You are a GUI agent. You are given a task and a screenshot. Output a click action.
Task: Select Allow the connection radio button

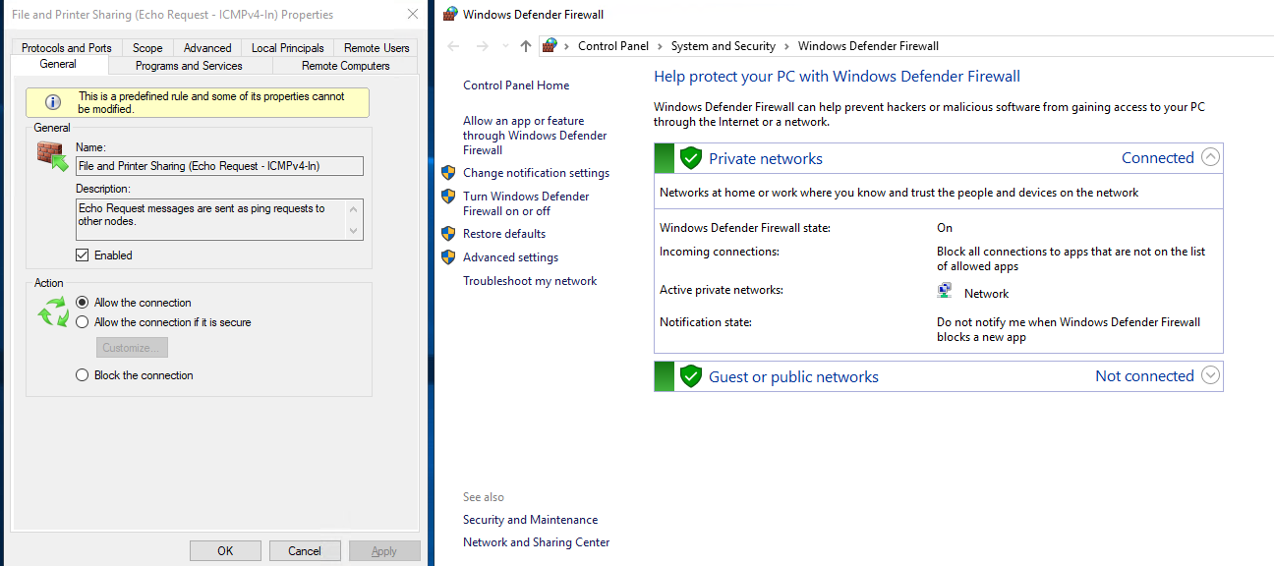click(83, 303)
